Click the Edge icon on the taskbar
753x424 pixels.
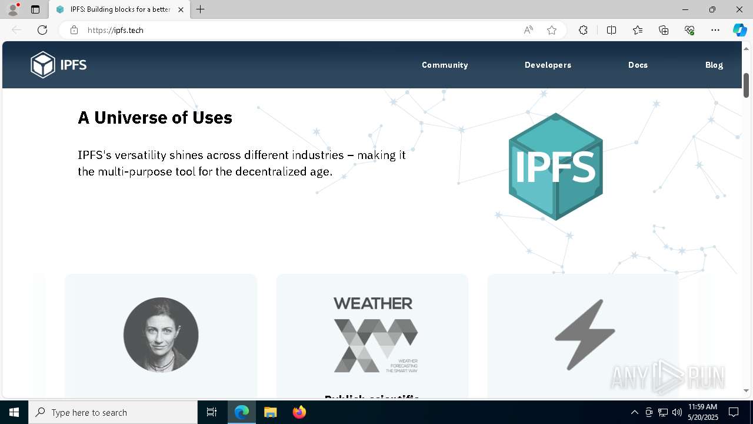(242, 412)
